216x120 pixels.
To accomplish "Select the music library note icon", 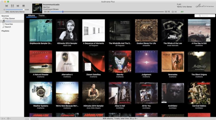I will click(3, 21).
